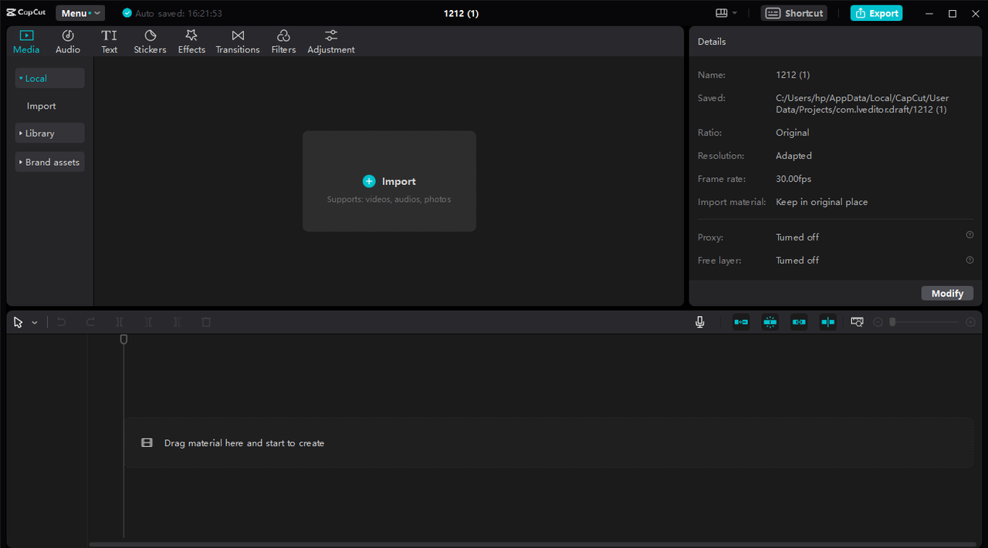This screenshot has width=988, height=548.
Task: Click the Name value 1212 (1) in Details
Action: pos(793,75)
